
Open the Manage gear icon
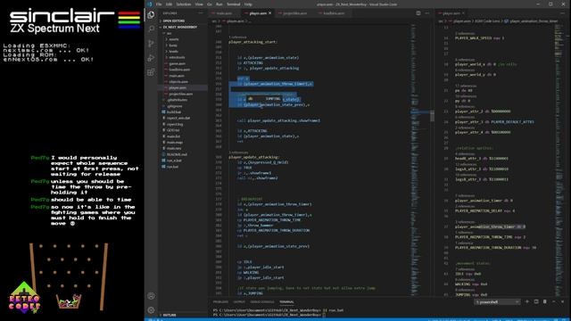coord(151,310)
